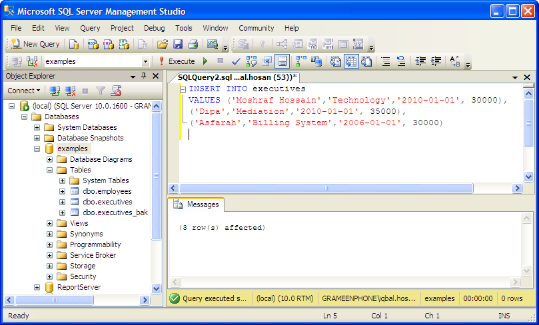Image resolution: width=539 pixels, height=325 pixels.
Task: Click Display Estimated Execution Plan icon
Action: click(x=251, y=61)
